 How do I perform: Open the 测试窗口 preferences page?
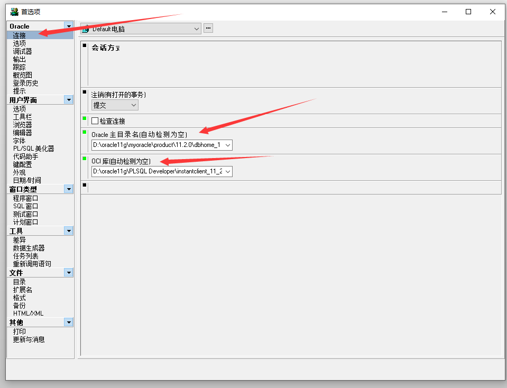[25, 214]
